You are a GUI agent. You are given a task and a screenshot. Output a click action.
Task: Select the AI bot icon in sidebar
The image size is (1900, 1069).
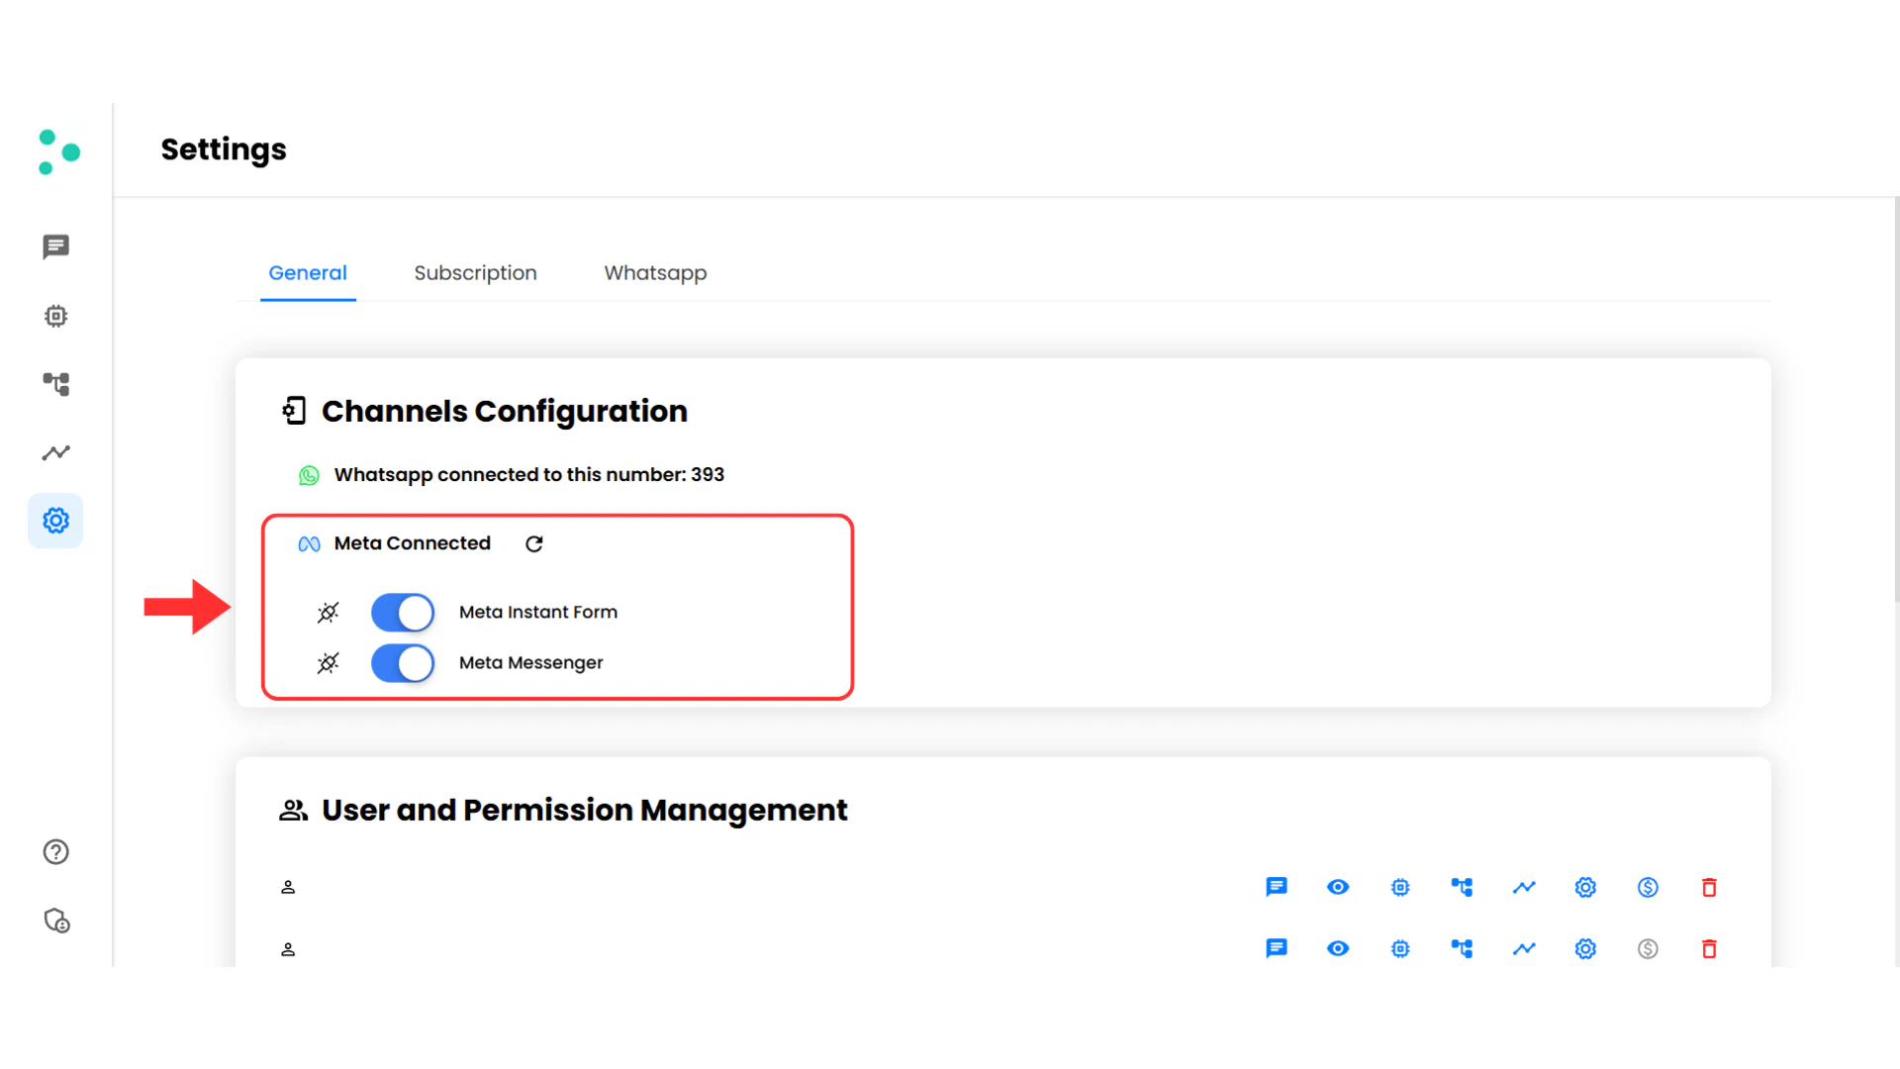tap(55, 316)
